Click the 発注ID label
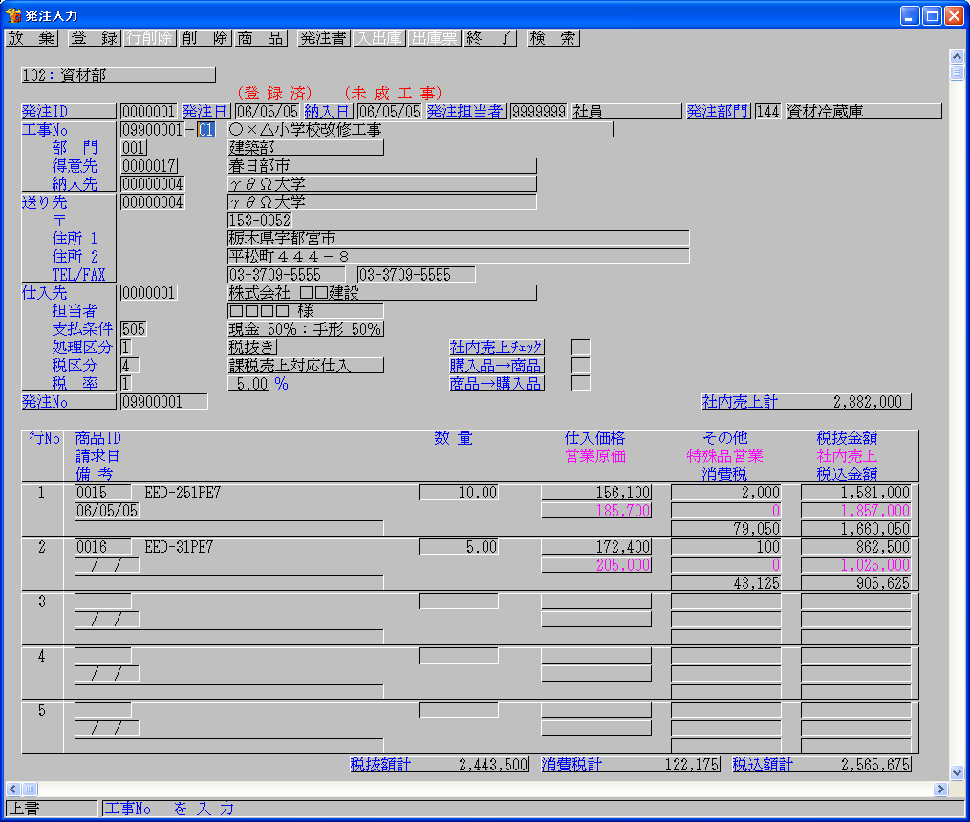Viewport: 970px width, 822px height. coord(69,112)
